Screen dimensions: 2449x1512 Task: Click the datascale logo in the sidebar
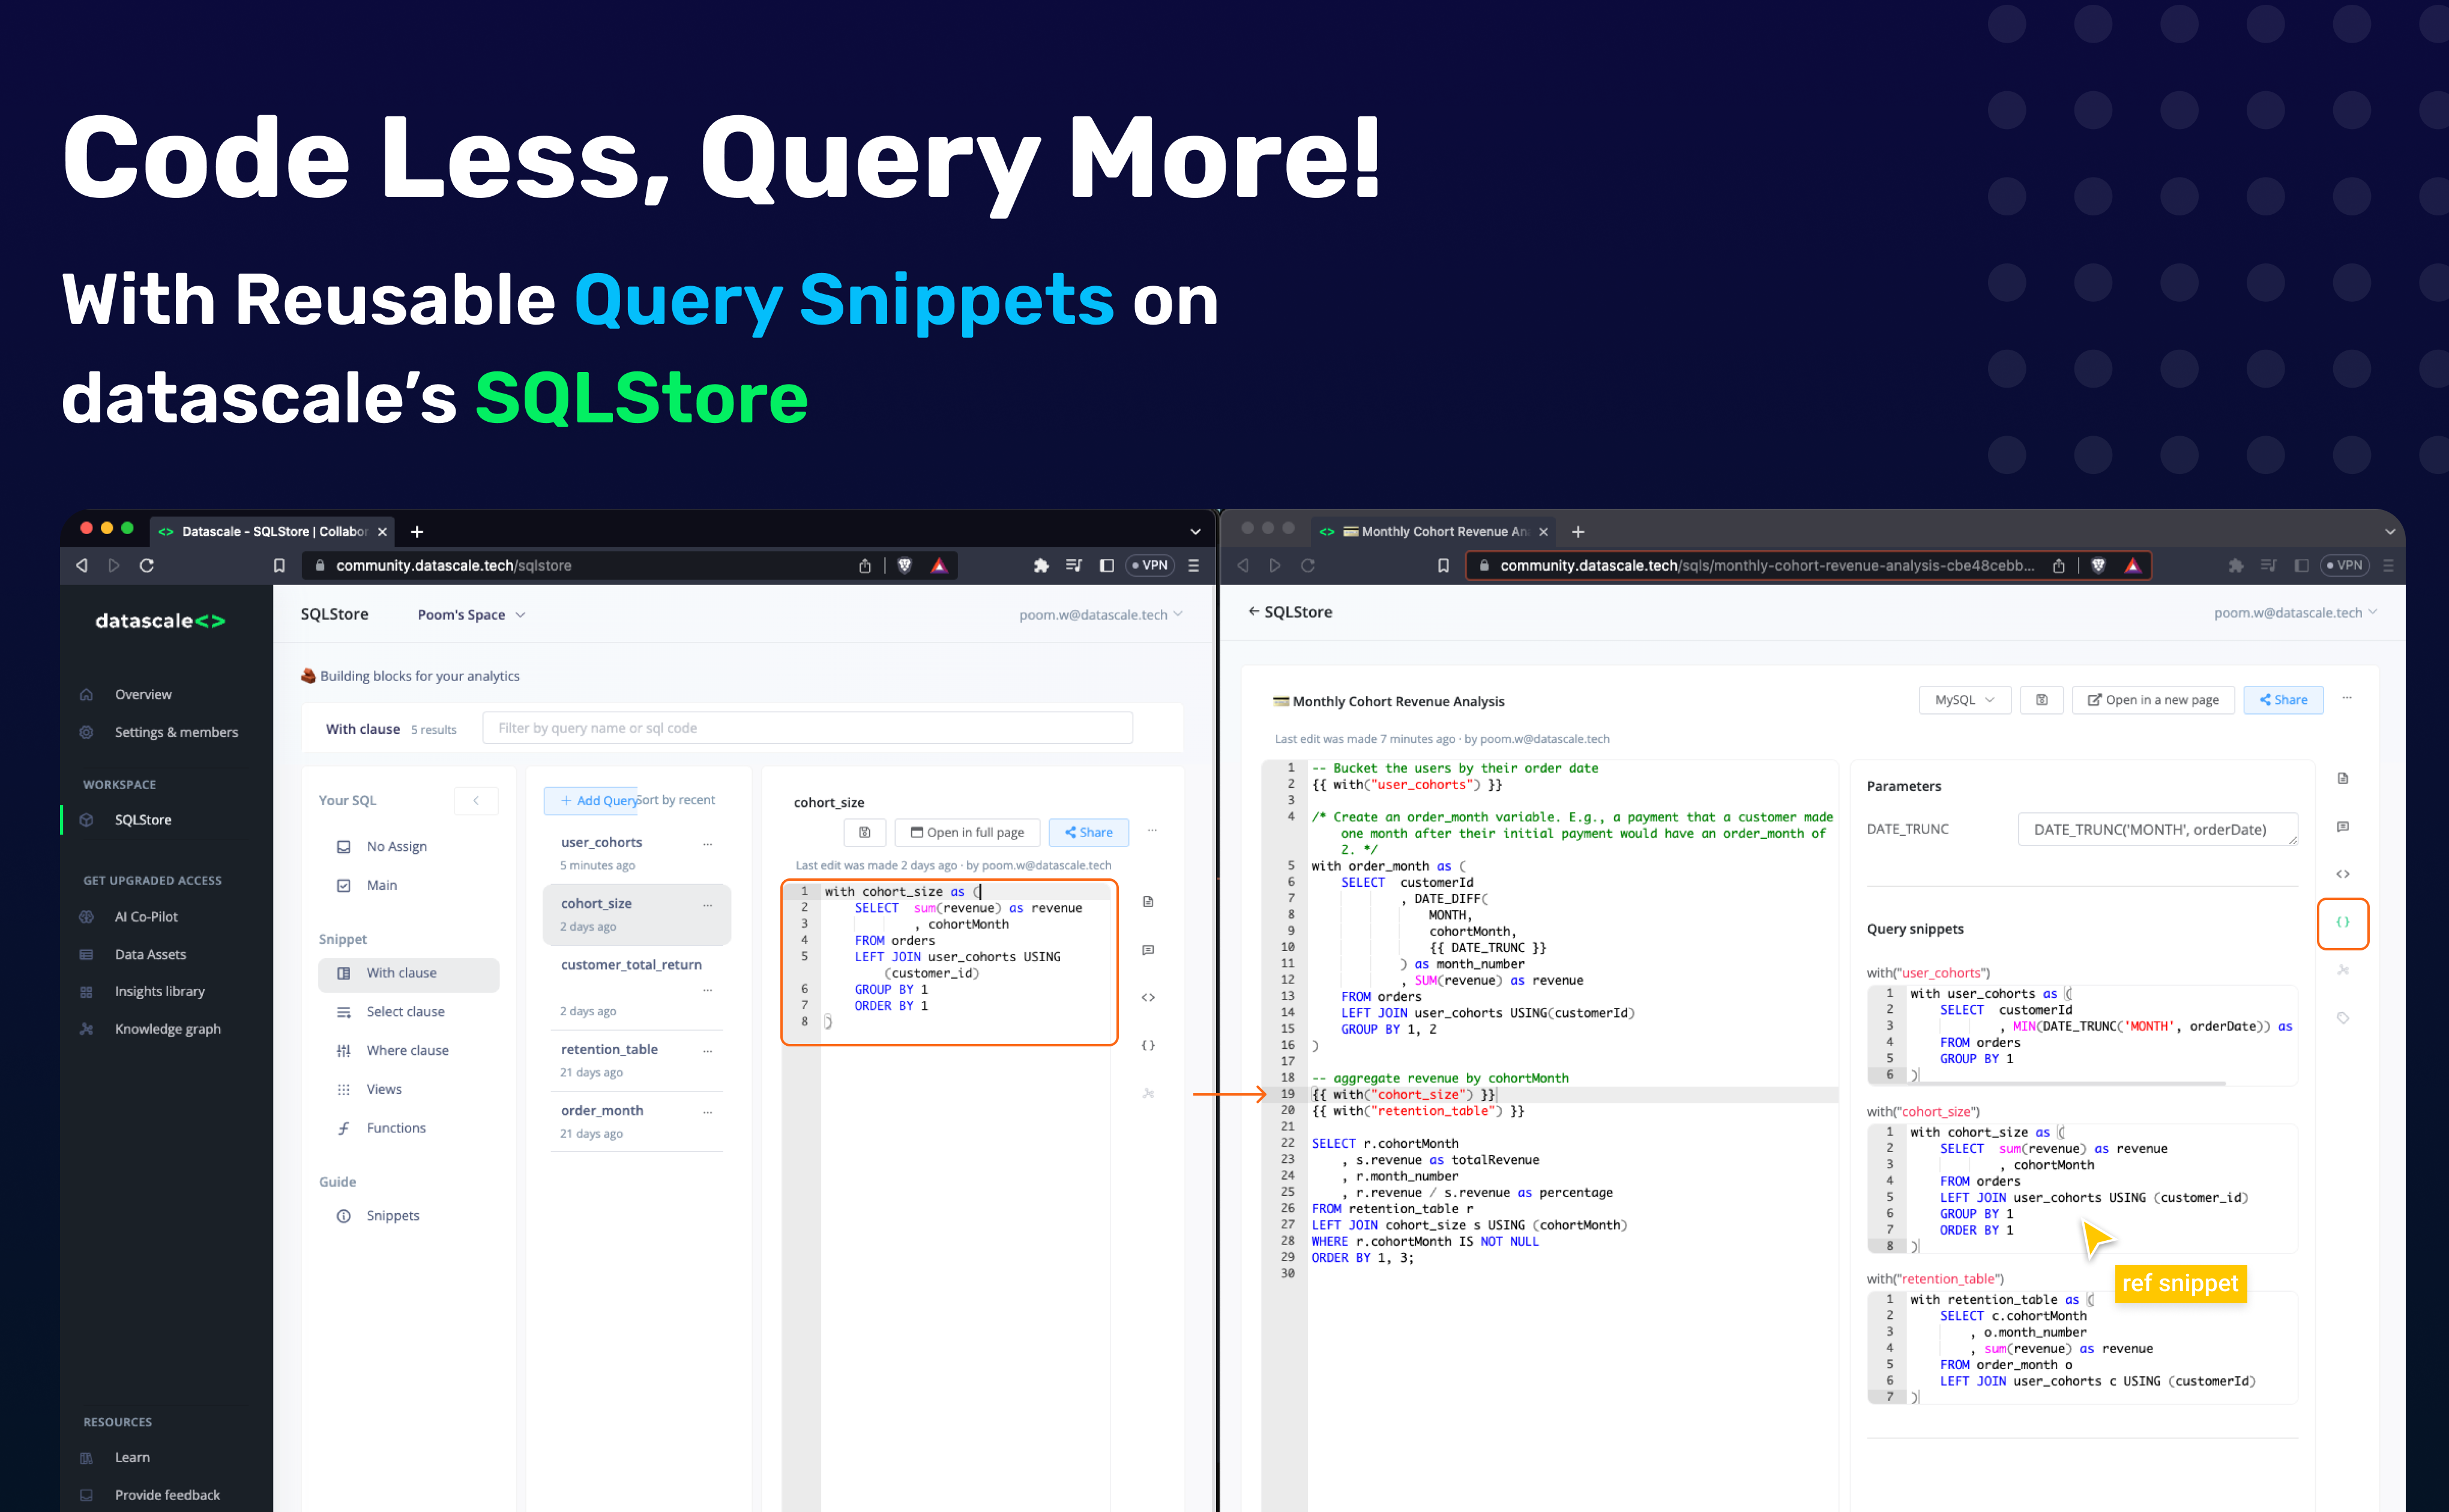tap(160, 621)
